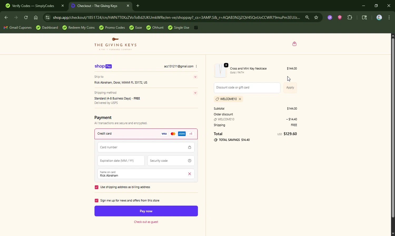Click the back navigation arrow
Image resolution: width=395 pixels, height=236 pixels.
[6, 17]
